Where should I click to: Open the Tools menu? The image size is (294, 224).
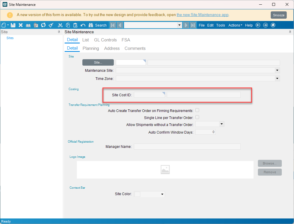click(x=221, y=25)
